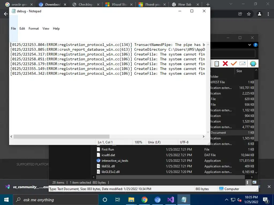Expand the Explorer ribbon chevron

point(250,45)
